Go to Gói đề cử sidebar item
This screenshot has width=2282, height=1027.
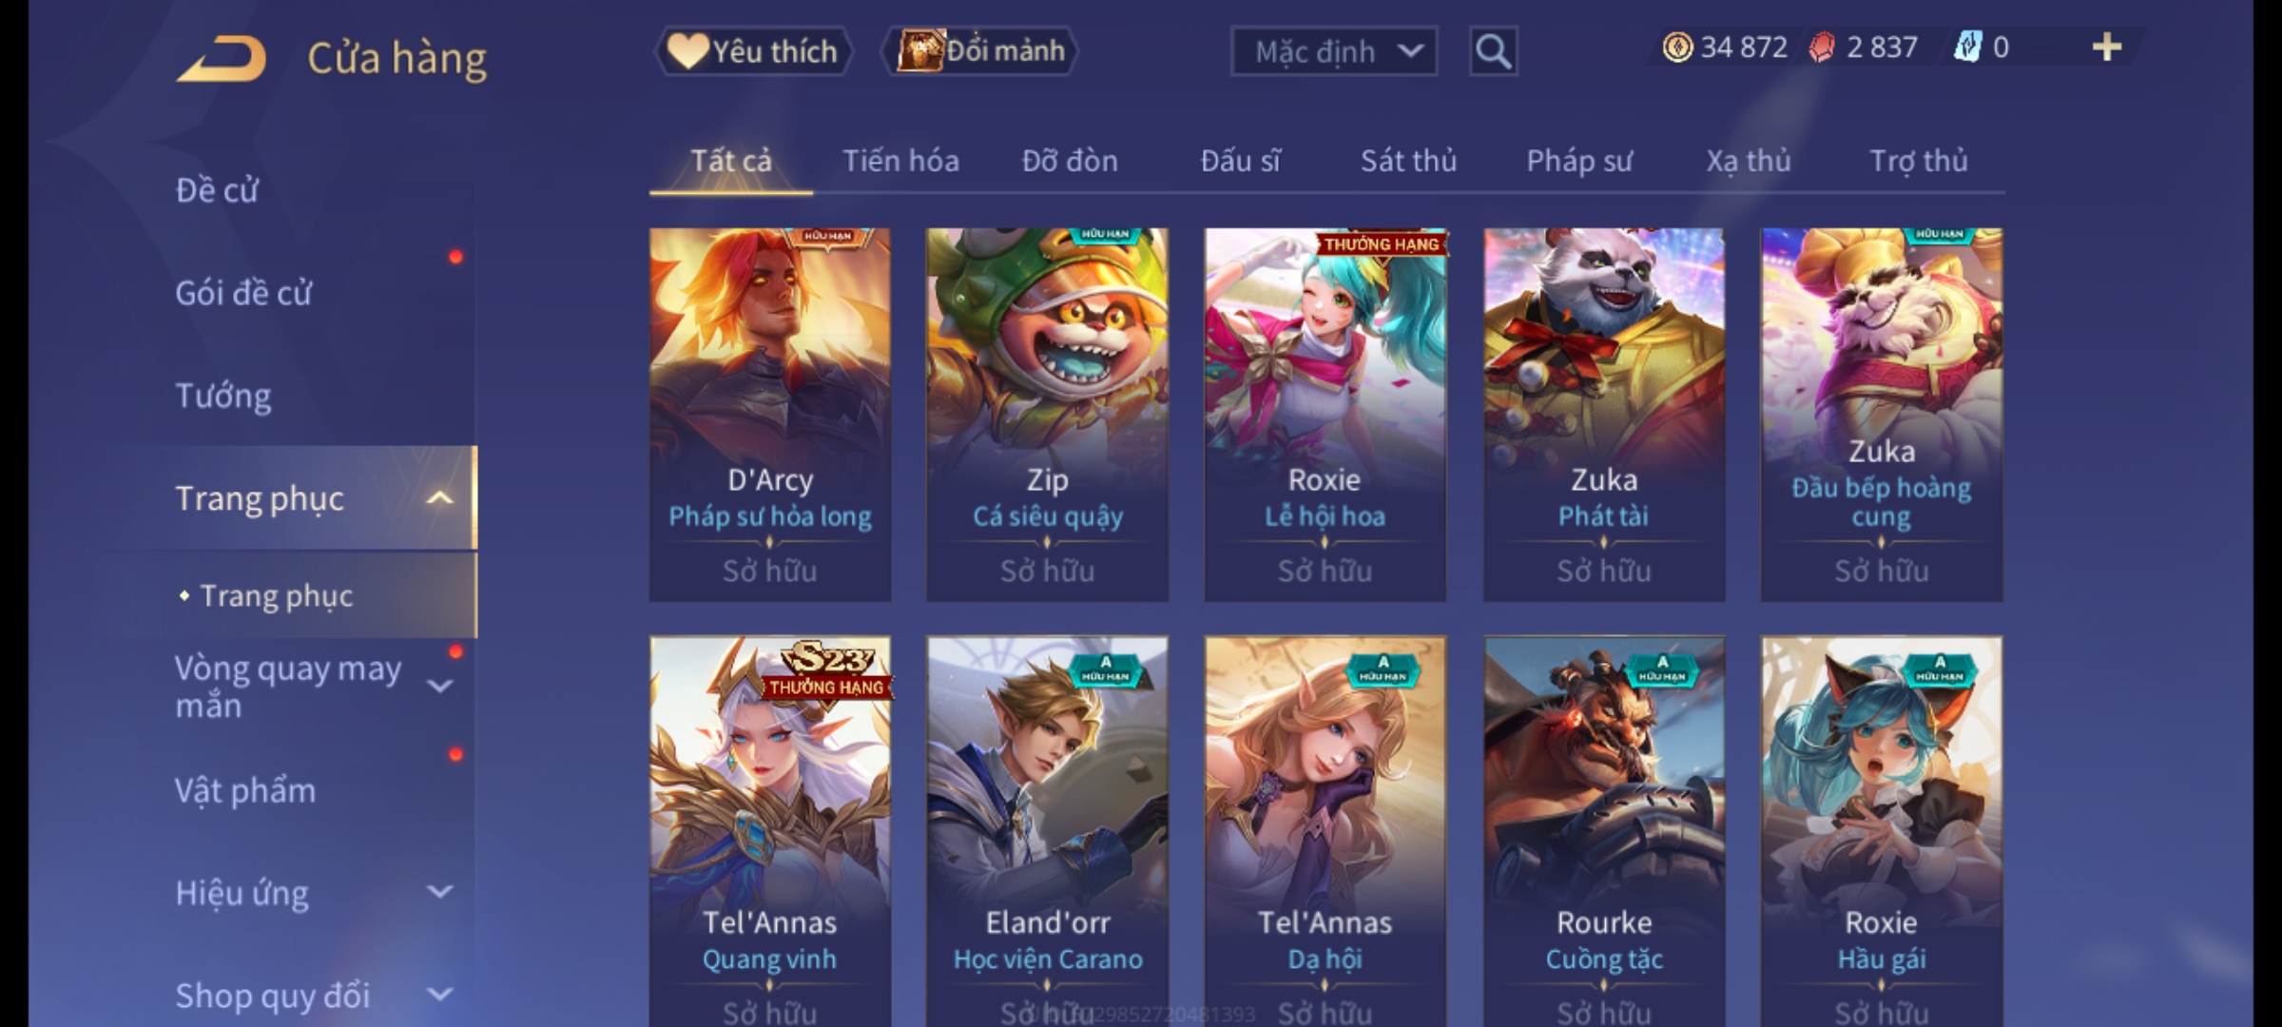click(x=243, y=293)
